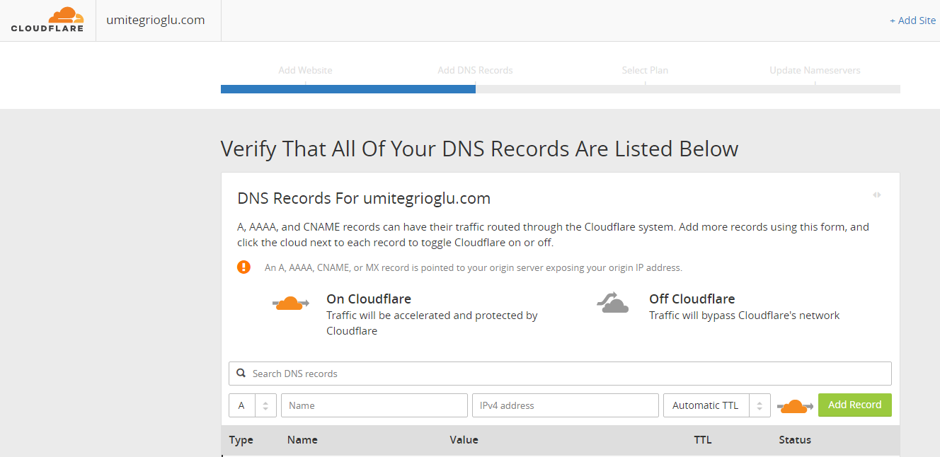Go to the Add Website step
Viewport: 940px width, 457px height.
[305, 70]
